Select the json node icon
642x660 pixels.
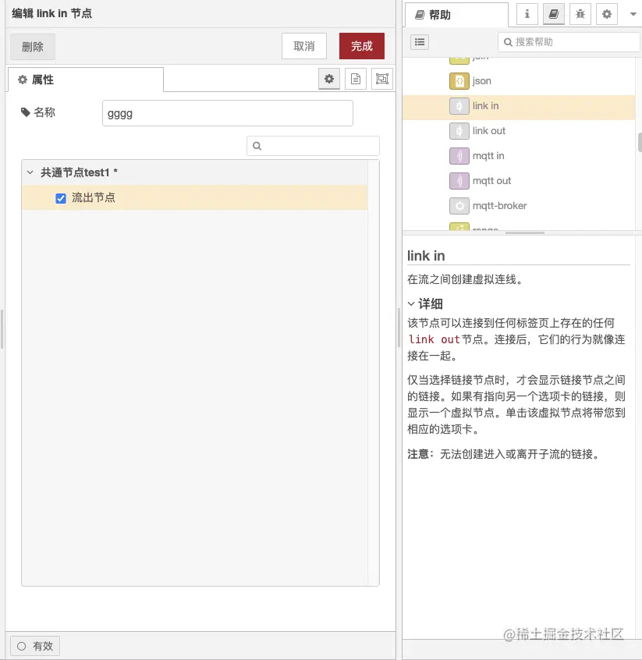tap(459, 81)
